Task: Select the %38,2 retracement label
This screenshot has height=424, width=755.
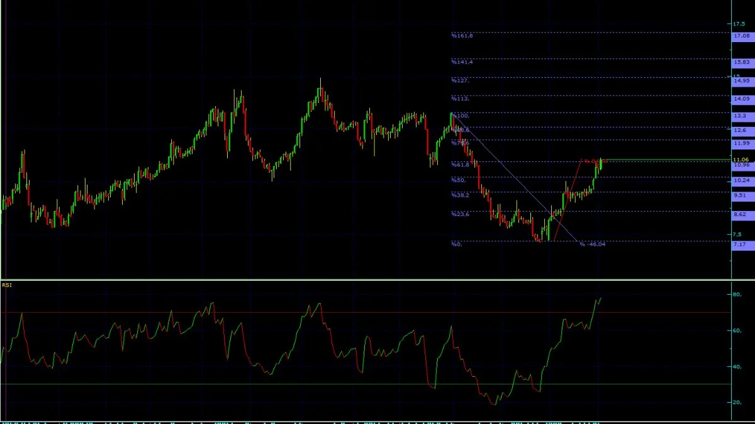Action: click(x=460, y=195)
